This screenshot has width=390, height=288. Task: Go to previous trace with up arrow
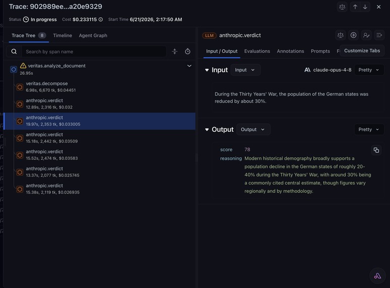point(355,7)
